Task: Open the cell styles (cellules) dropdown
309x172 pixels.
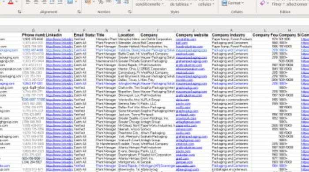Action: pyautogui.click(x=206, y=4)
